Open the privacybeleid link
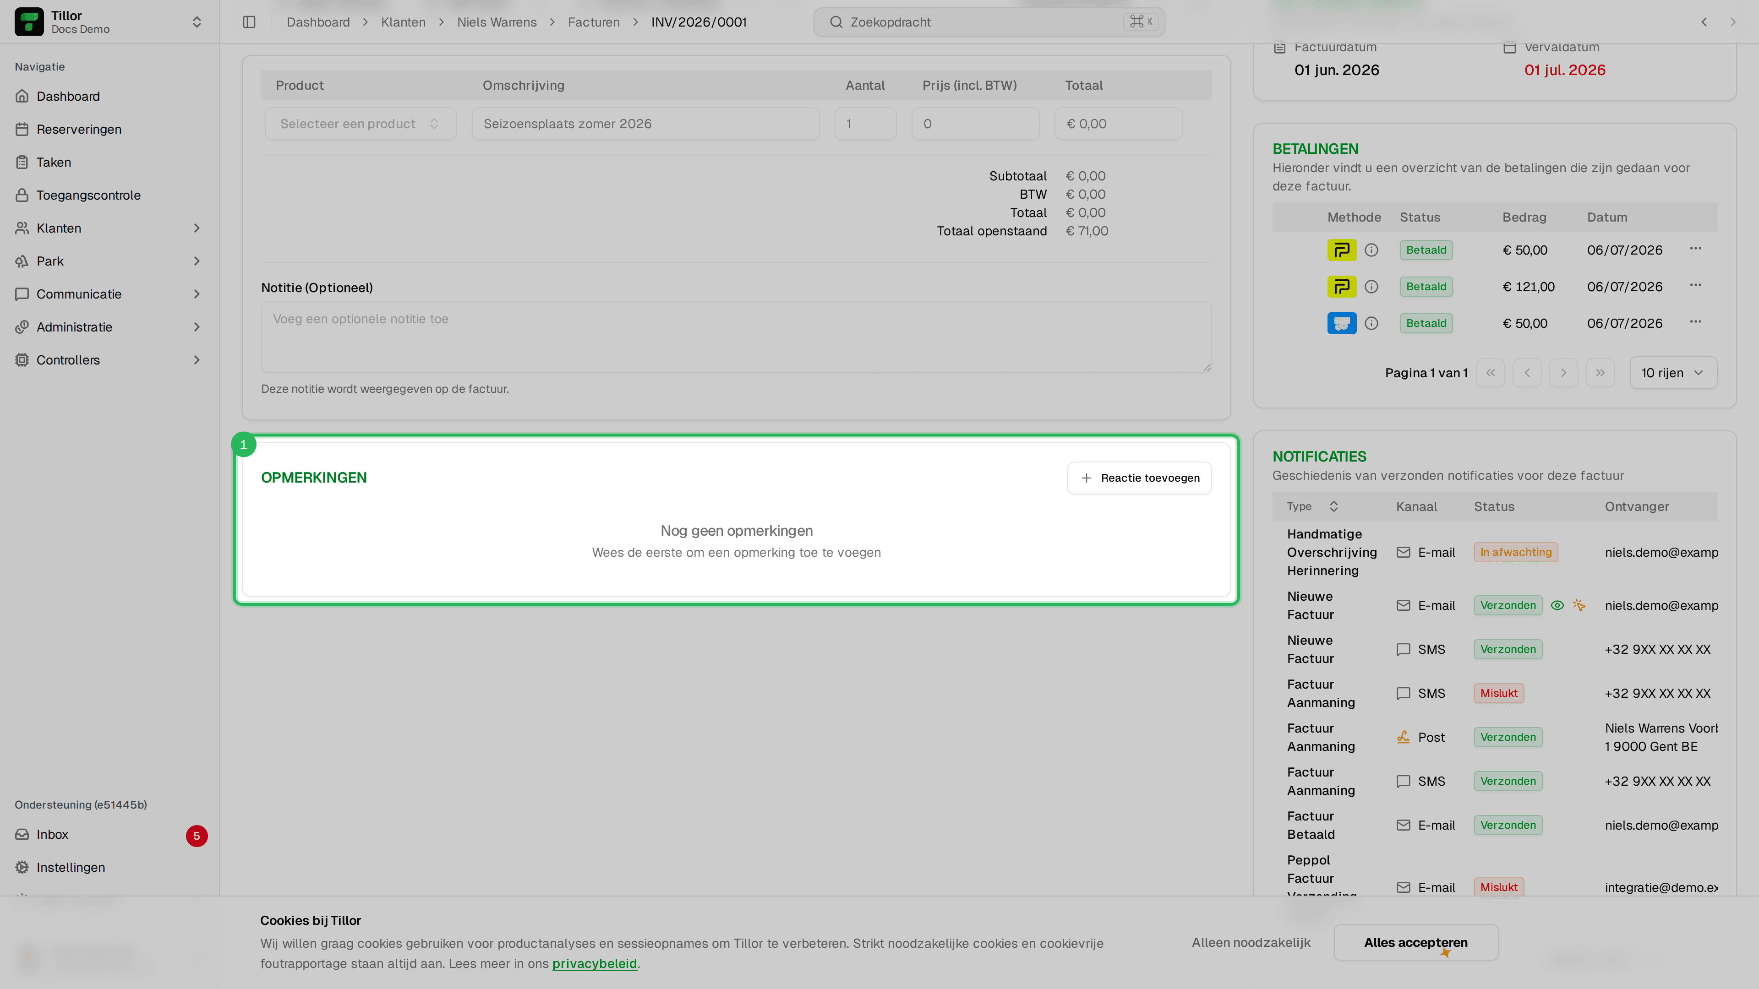 click(594, 964)
